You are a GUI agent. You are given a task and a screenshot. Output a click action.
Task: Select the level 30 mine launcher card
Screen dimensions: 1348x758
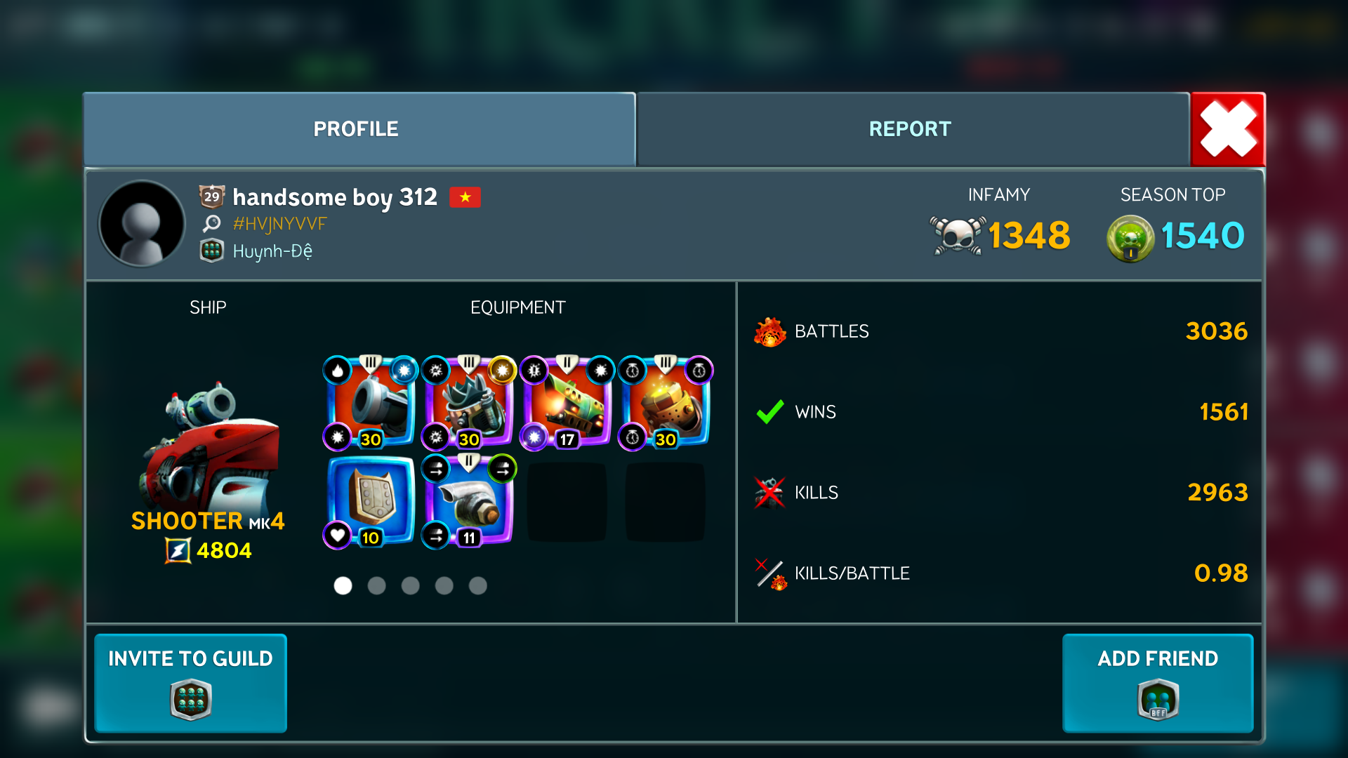click(x=468, y=402)
